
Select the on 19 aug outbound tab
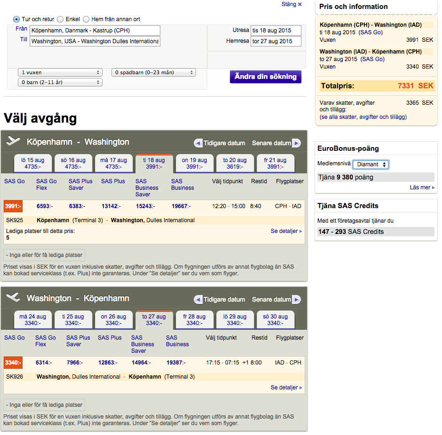[x=195, y=163]
